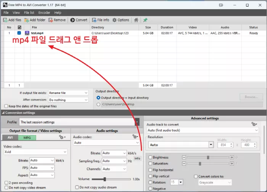Image resolution: width=267 pixels, height=192 pixels.
Task: Click the audio Info button
Action: pyautogui.click(x=137, y=158)
